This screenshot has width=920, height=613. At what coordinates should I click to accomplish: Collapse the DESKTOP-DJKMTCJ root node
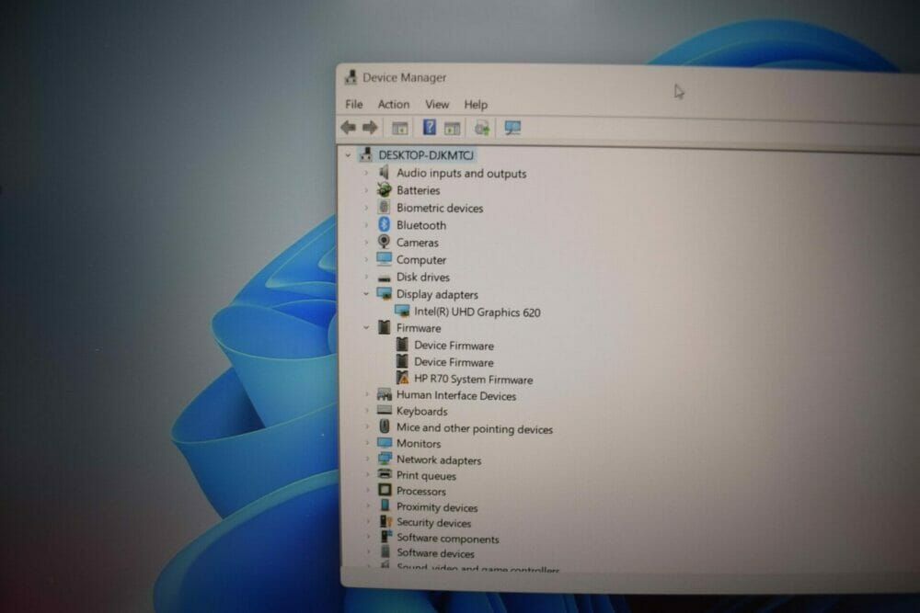[x=348, y=155]
